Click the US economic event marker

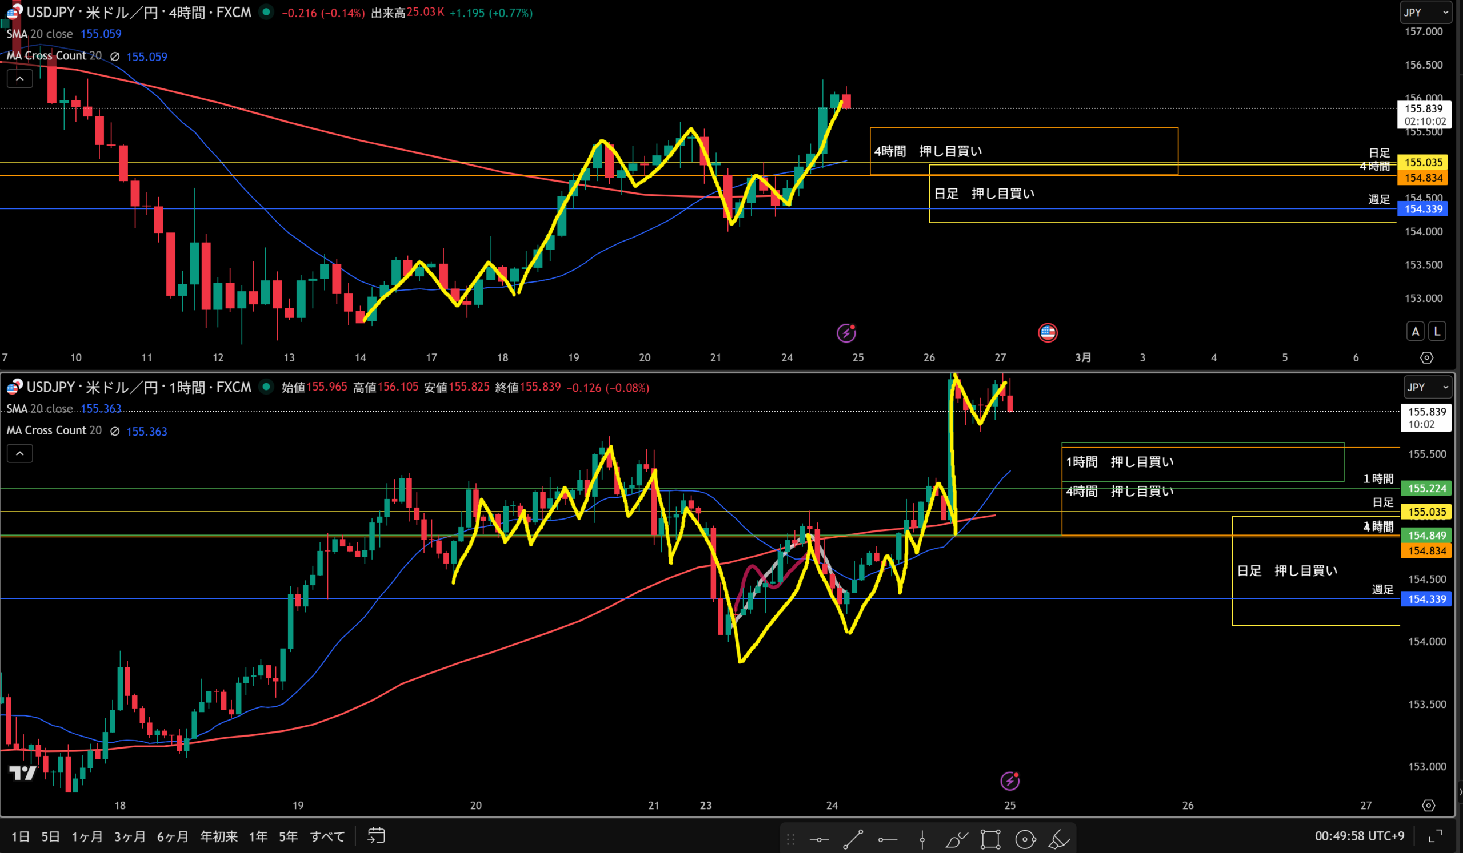1048,332
